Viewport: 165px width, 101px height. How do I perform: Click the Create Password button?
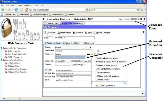click(109, 86)
